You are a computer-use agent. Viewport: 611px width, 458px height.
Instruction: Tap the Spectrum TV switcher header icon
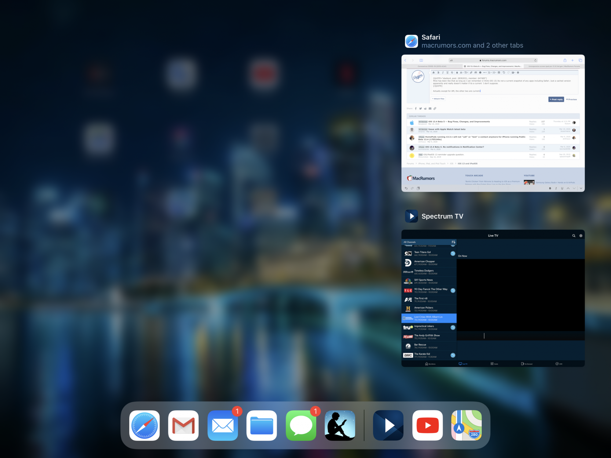click(x=412, y=216)
